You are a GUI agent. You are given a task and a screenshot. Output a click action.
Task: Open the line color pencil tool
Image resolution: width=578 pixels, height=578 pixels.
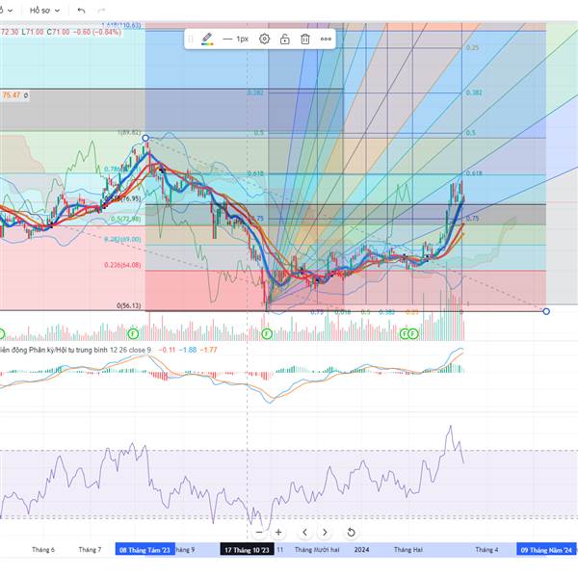point(207,39)
